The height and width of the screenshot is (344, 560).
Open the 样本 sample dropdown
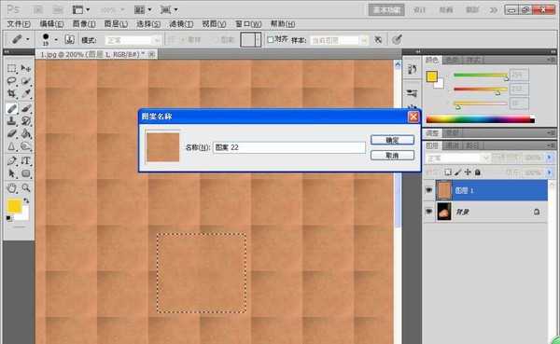click(339, 40)
